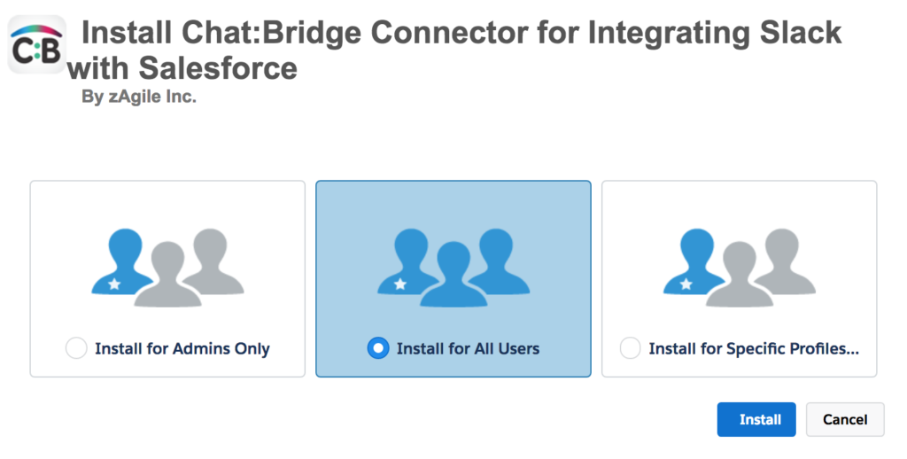Click the All Users group illustration
The image size is (907, 459).
(453, 266)
